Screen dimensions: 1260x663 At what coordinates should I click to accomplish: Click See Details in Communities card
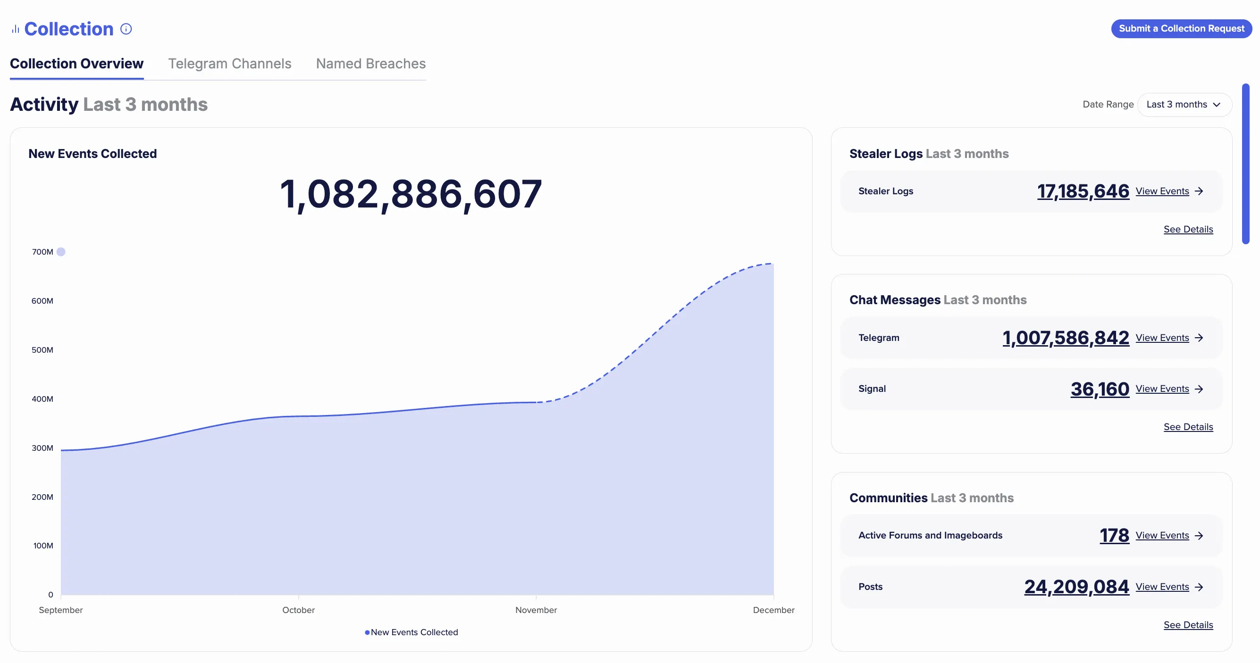[1188, 625]
